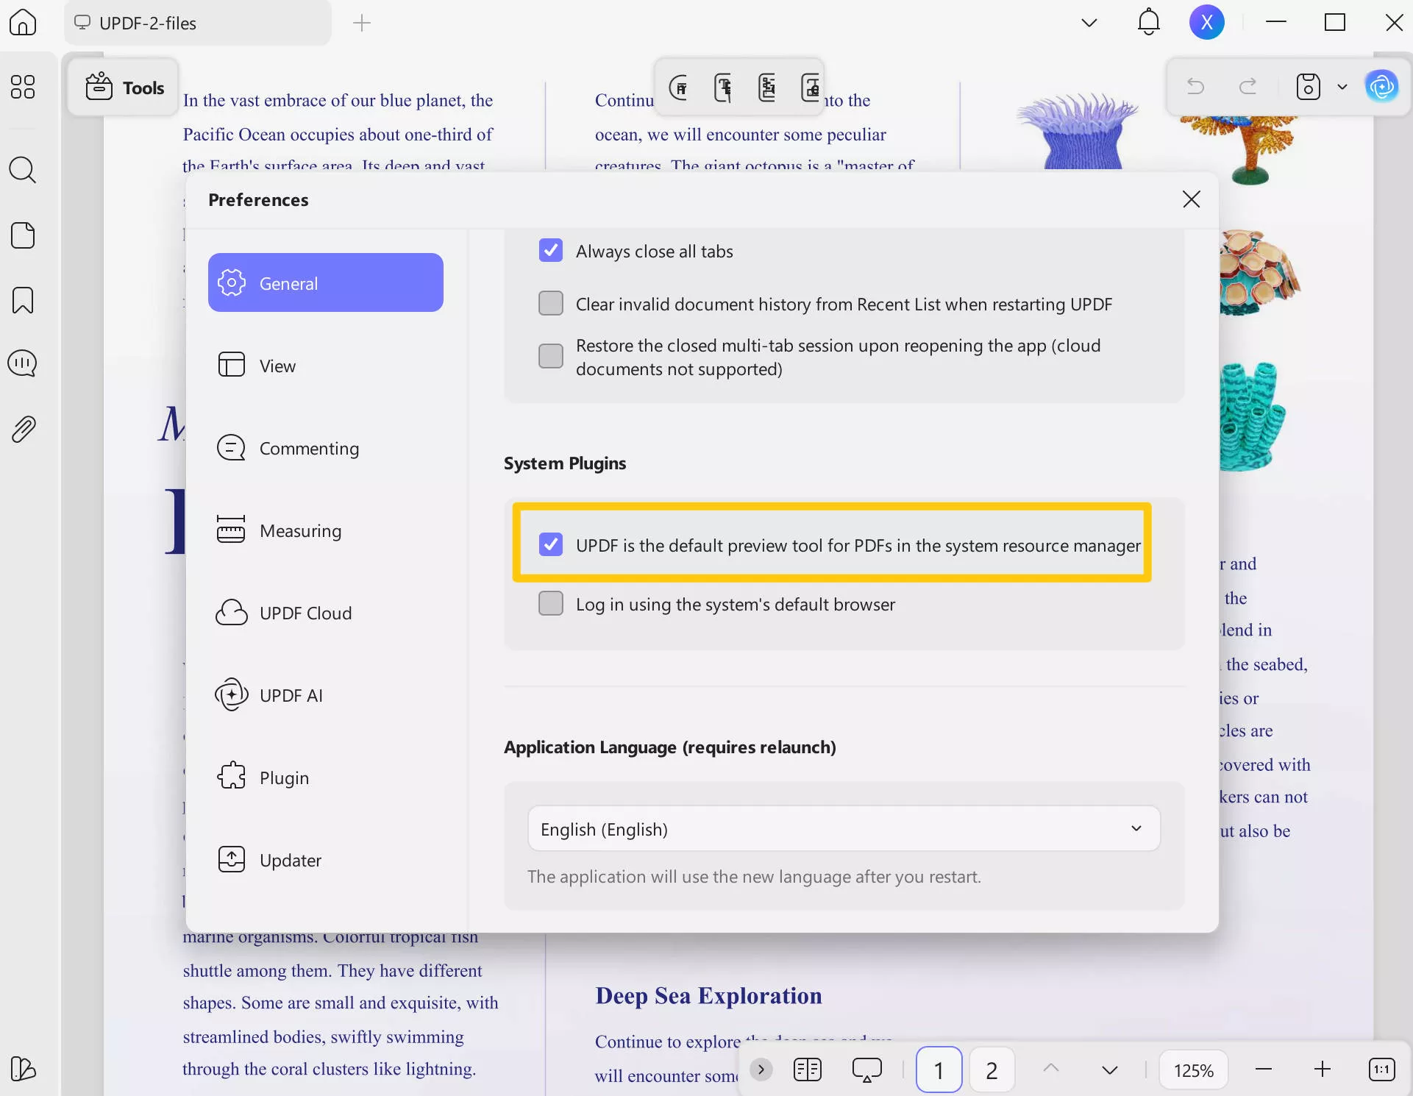The image size is (1413, 1096).
Task: Close the Preferences dialog
Action: 1192,199
